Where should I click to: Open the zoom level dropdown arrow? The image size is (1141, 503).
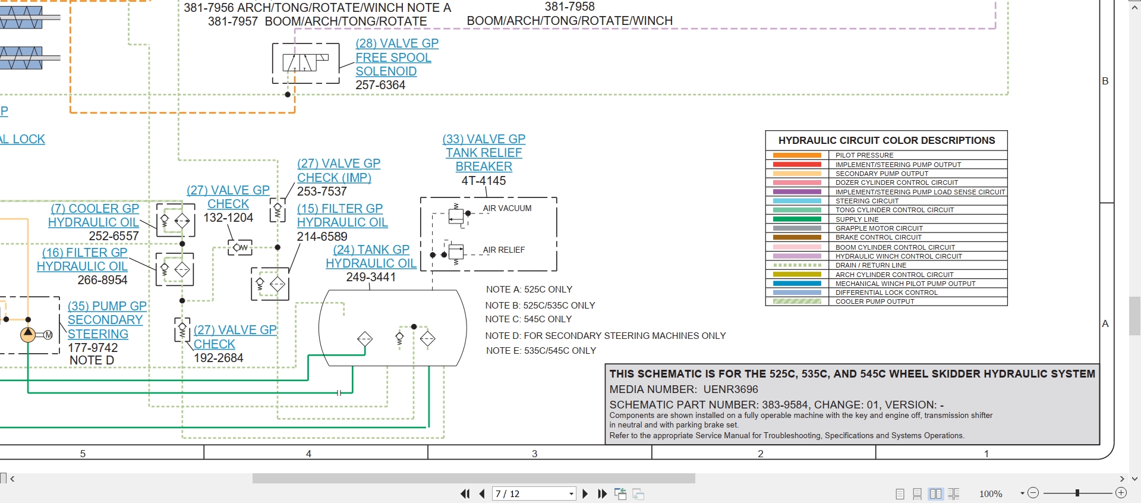pos(1022,493)
